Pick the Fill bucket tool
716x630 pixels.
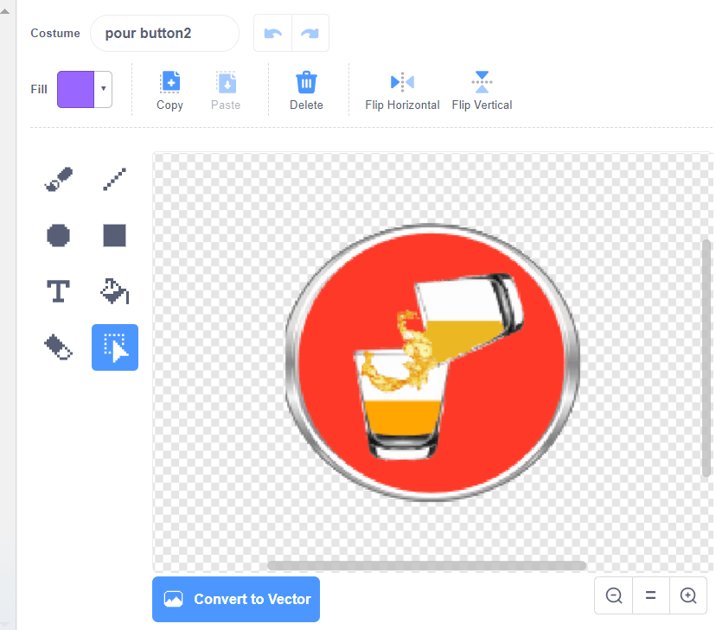[114, 291]
